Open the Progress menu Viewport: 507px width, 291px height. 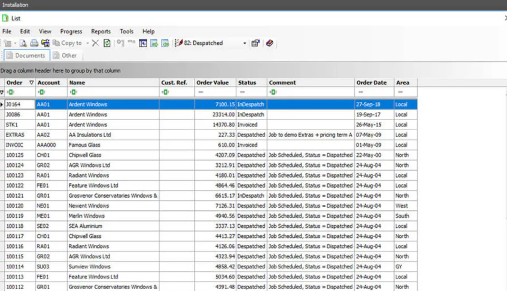(x=71, y=31)
